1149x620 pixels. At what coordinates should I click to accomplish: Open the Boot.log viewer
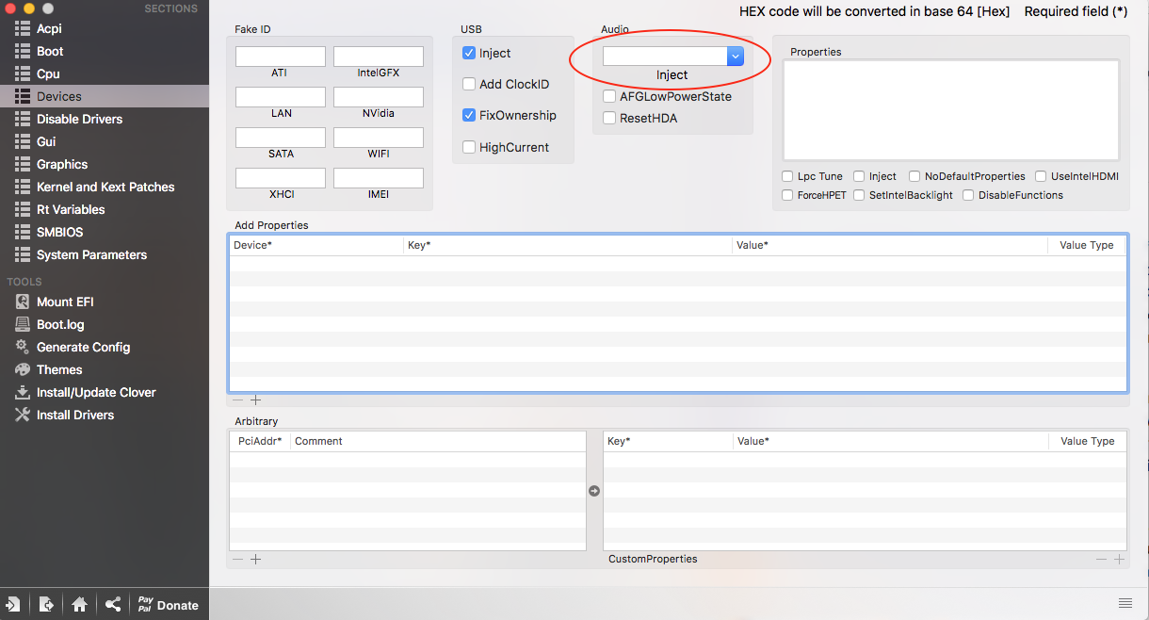[59, 324]
